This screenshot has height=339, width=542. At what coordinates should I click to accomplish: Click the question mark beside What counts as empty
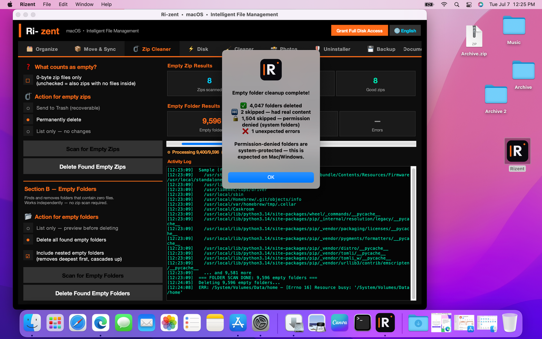[x=28, y=67]
